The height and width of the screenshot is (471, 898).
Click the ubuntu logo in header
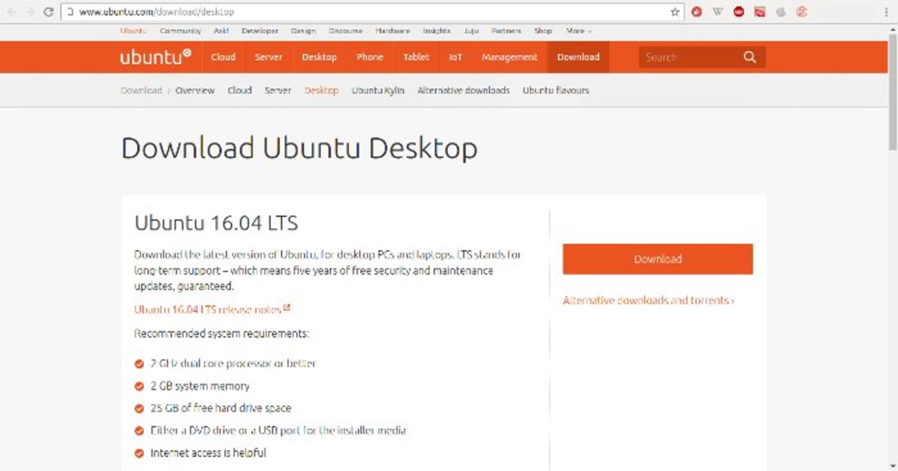(155, 57)
